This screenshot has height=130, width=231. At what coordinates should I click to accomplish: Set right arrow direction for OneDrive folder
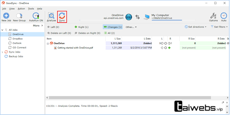(169, 43)
